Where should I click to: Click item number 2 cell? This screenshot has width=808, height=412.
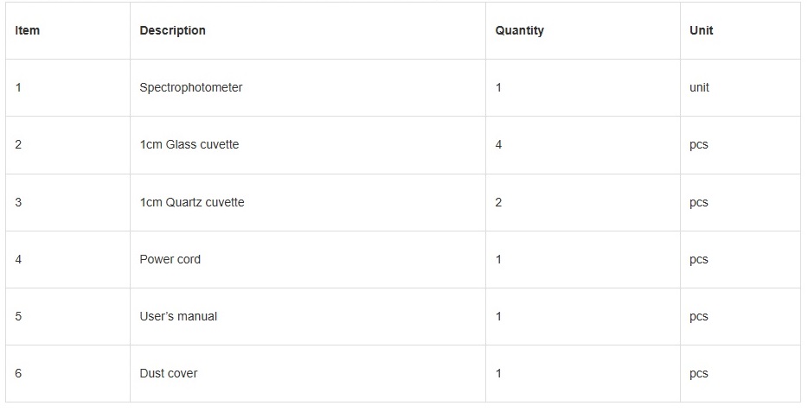[x=19, y=144]
